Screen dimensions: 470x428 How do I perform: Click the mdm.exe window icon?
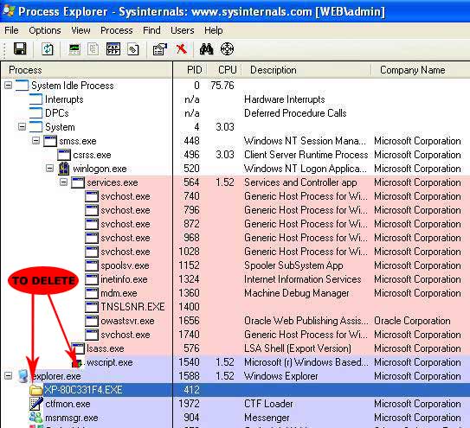coord(92,293)
